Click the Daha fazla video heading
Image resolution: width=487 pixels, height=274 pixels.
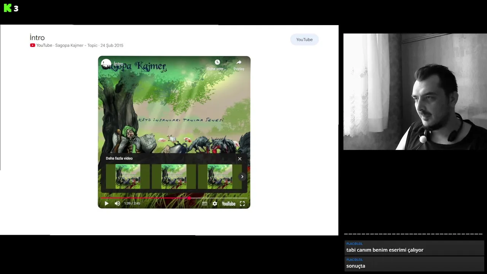coord(119,158)
